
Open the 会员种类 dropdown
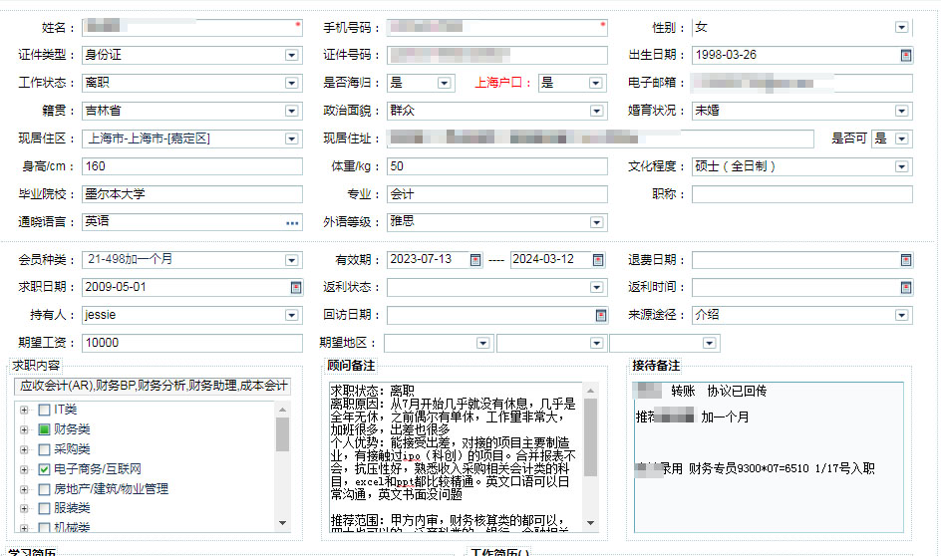pos(292,260)
